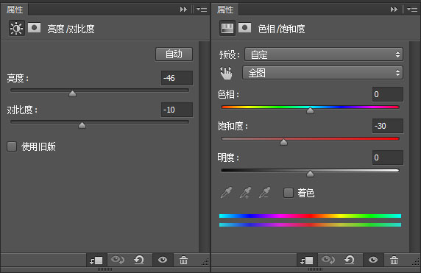Reset adjustment defaults in Brightness/Contrast panel
The height and width of the screenshot is (273, 421).
[x=139, y=260]
